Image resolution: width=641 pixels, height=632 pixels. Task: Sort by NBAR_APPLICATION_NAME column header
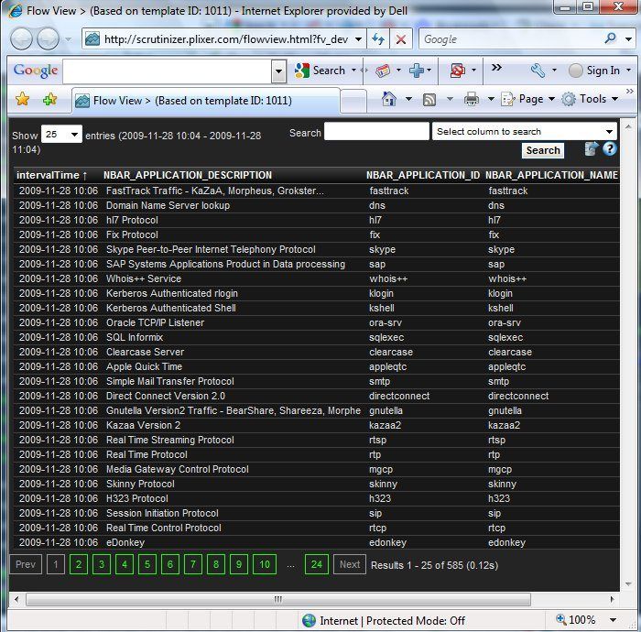click(551, 175)
